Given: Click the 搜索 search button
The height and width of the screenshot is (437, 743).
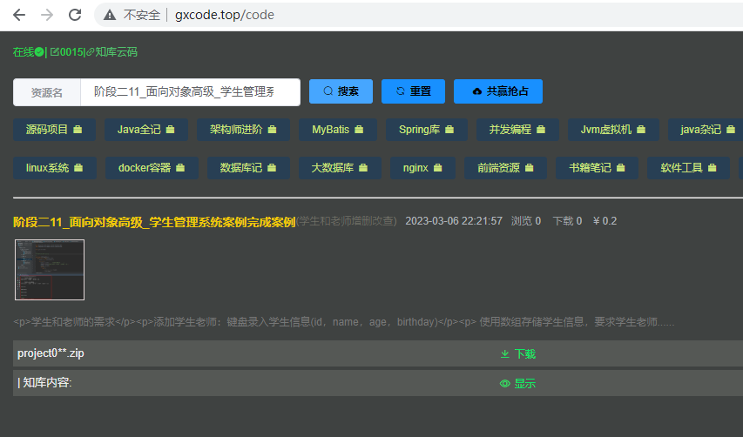Looking at the screenshot, I should [341, 91].
